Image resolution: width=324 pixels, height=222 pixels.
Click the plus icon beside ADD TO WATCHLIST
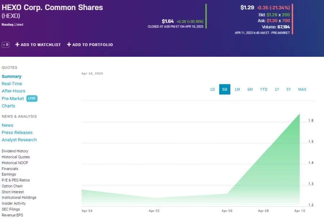coord(17,45)
